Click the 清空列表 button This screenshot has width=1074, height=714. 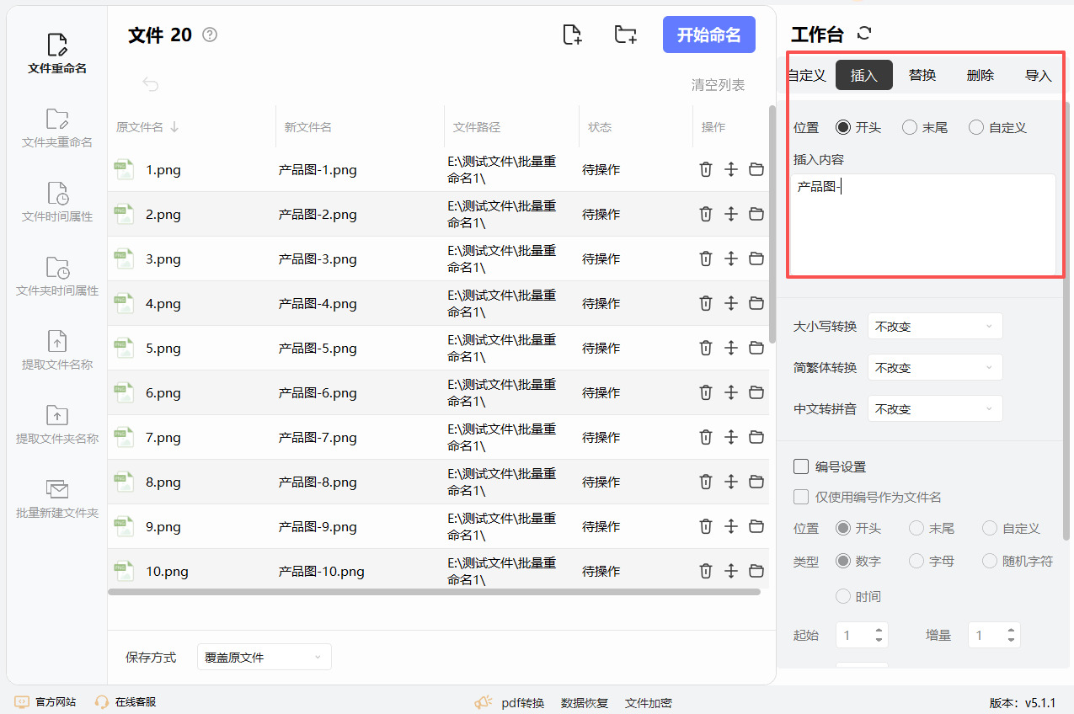tap(718, 84)
